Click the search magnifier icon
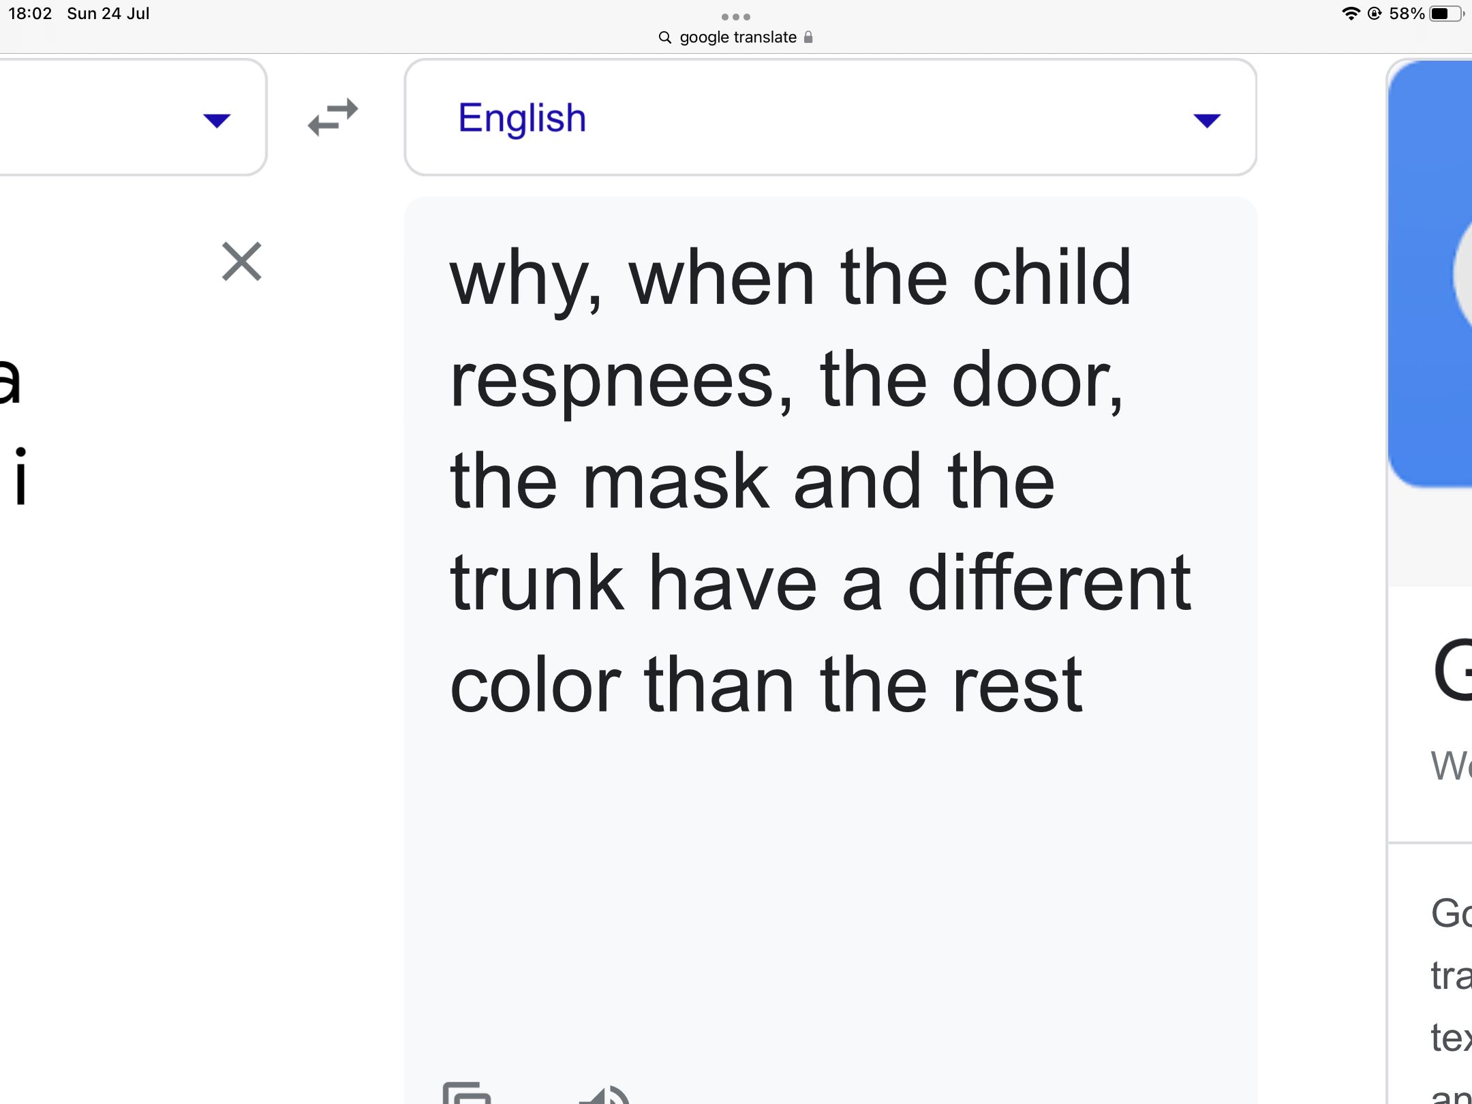This screenshot has width=1472, height=1104. [665, 37]
